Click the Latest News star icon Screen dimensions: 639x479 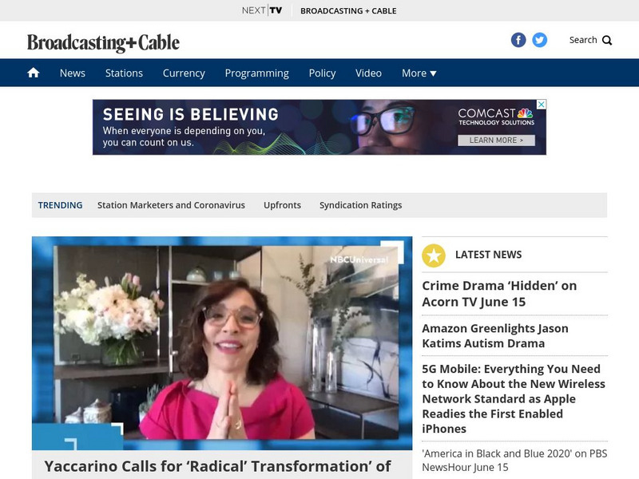(434, 255)
